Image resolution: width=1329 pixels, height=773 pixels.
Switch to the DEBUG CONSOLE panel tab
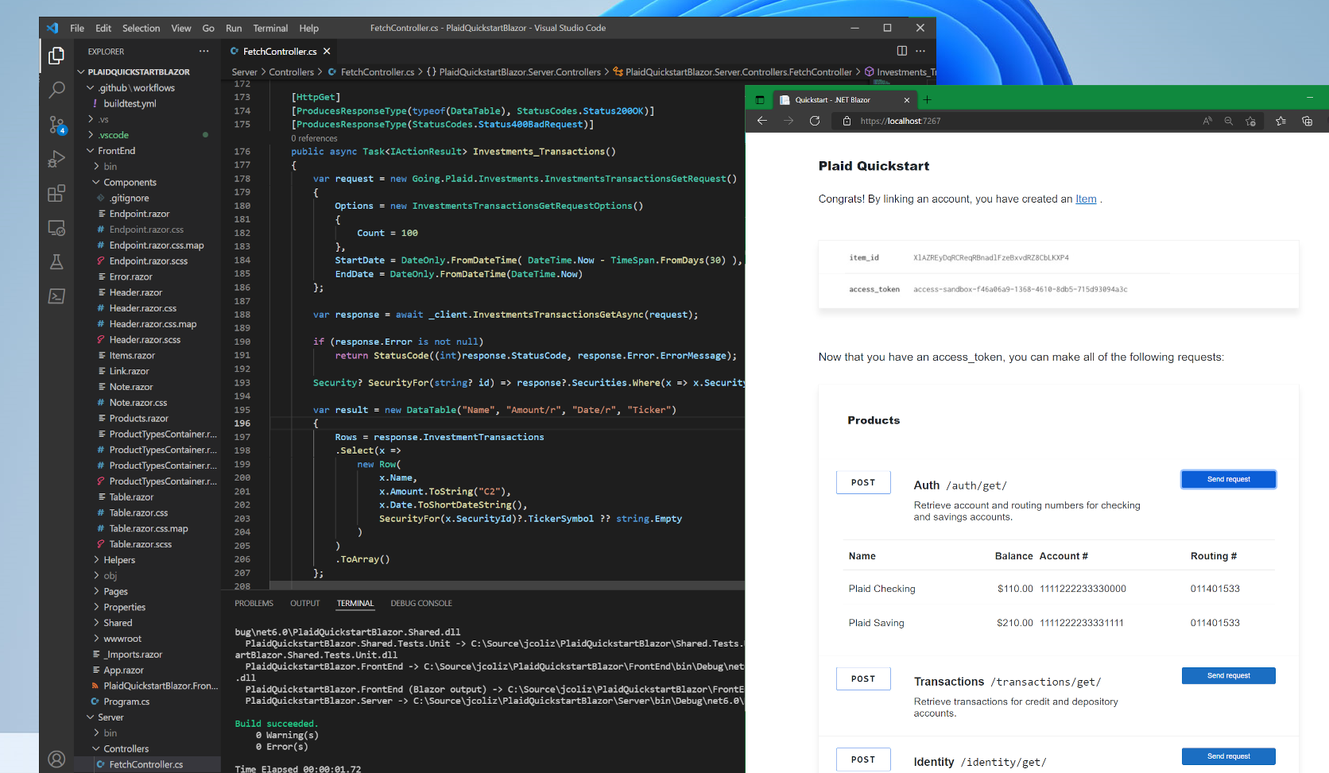[x=421, y=603]
